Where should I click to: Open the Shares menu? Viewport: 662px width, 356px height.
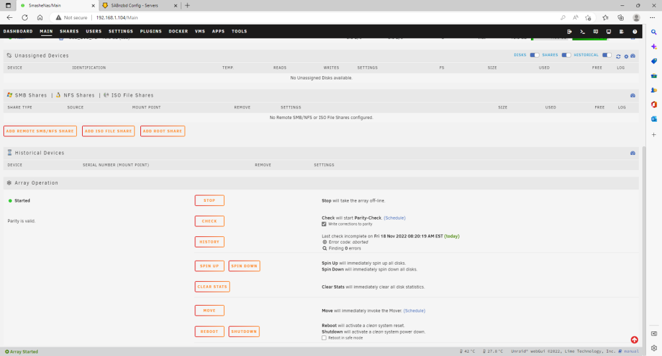click(x=70, y=31)
